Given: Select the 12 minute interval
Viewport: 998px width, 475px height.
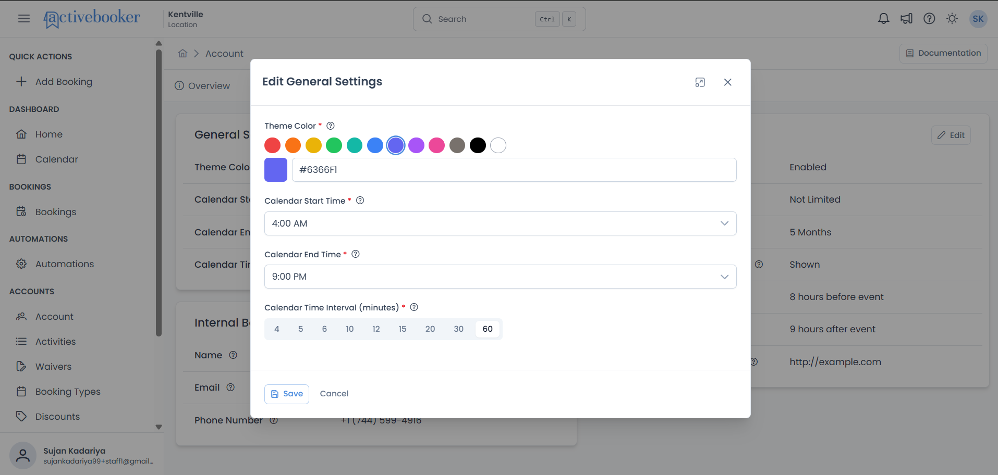Looking at the screenshot, I should pyautogui.click(x=376, y=329).
